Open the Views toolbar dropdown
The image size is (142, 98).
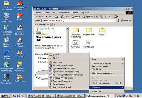click(116, 17)
